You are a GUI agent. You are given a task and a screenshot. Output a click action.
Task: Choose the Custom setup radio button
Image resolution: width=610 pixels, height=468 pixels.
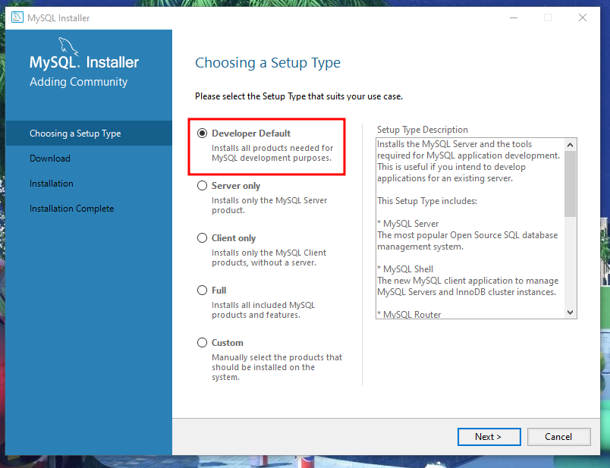[202, 342]
